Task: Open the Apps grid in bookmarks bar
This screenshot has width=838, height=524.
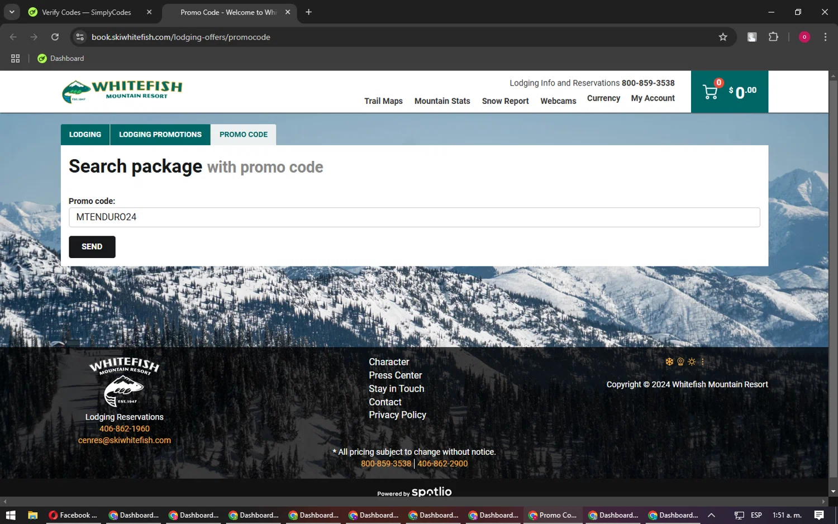Action: point(15,58)
